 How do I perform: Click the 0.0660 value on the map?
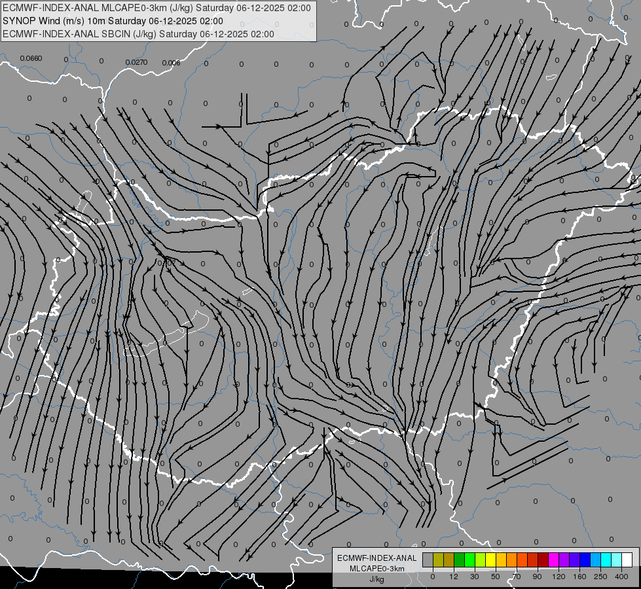(31, 58)
